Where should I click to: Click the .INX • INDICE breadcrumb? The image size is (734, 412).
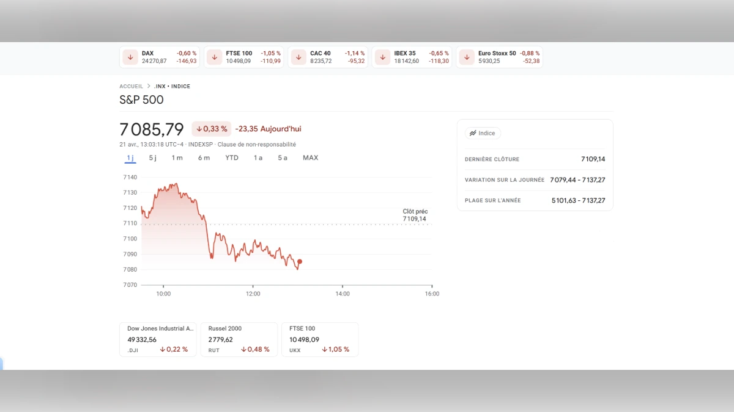tap(173, 86)
